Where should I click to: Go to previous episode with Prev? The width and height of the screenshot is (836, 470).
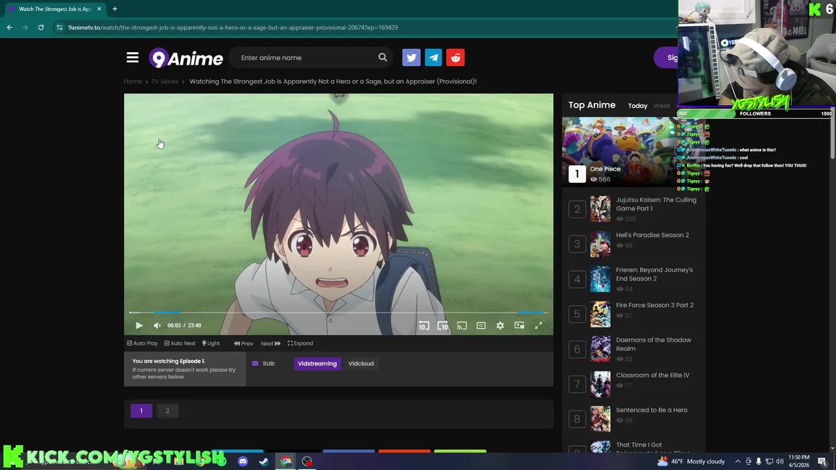click(x=244, y=343)
